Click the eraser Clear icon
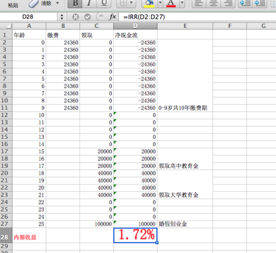 34,4
